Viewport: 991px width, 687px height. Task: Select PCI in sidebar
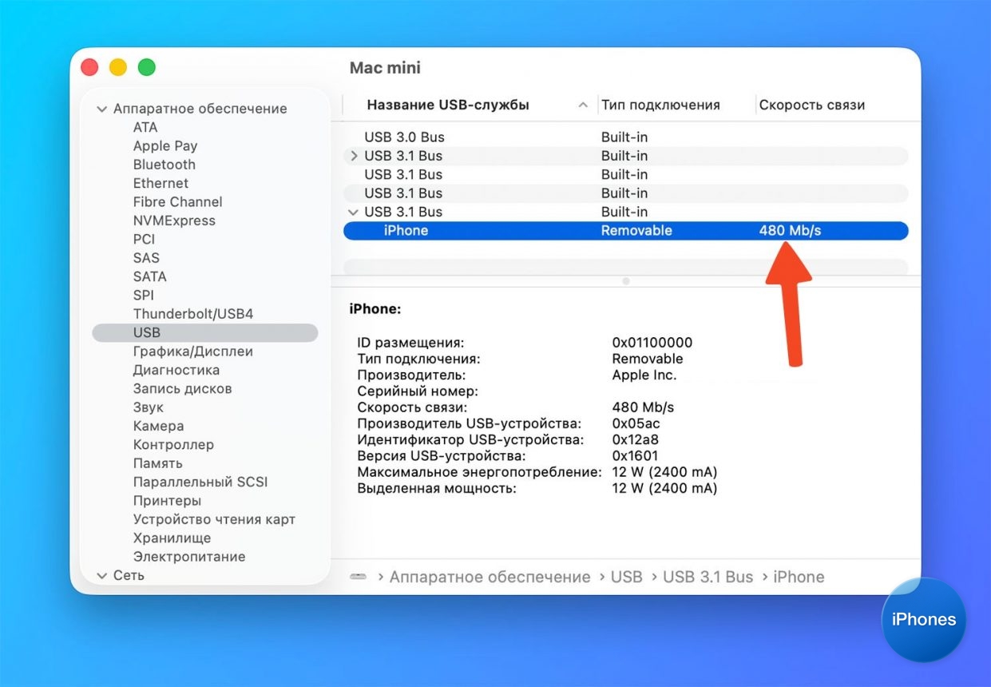pyautogui.click(x=144, y=239)
